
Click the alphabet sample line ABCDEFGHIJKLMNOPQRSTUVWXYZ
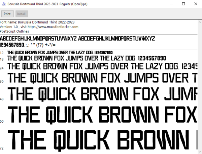point(77,38)
